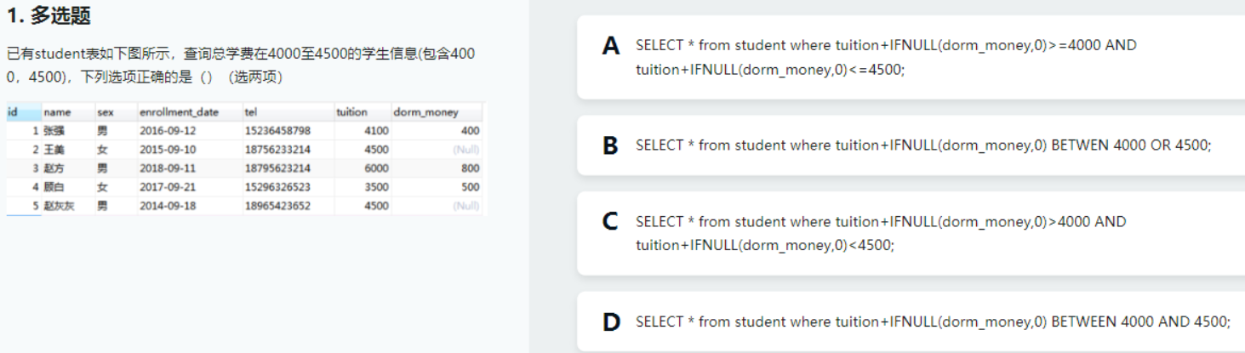Click enrollment date 2018-09-11 cell
The image size is (1245, 353).
click(168, 168)
